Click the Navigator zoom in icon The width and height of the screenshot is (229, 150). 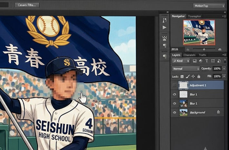coord(220,49)
